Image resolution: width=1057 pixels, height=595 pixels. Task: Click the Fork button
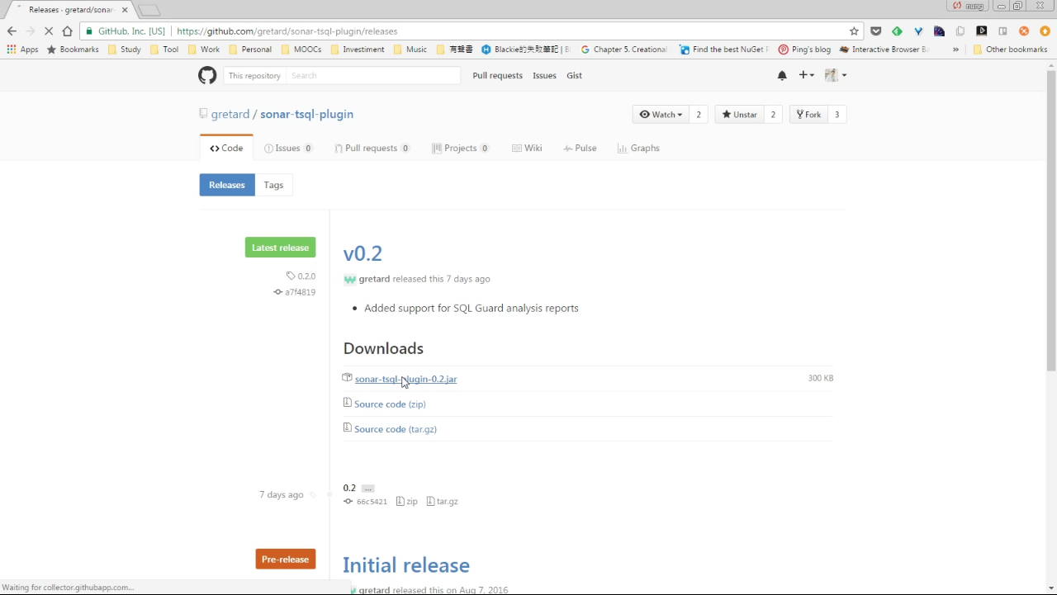[x=808, y=115]
